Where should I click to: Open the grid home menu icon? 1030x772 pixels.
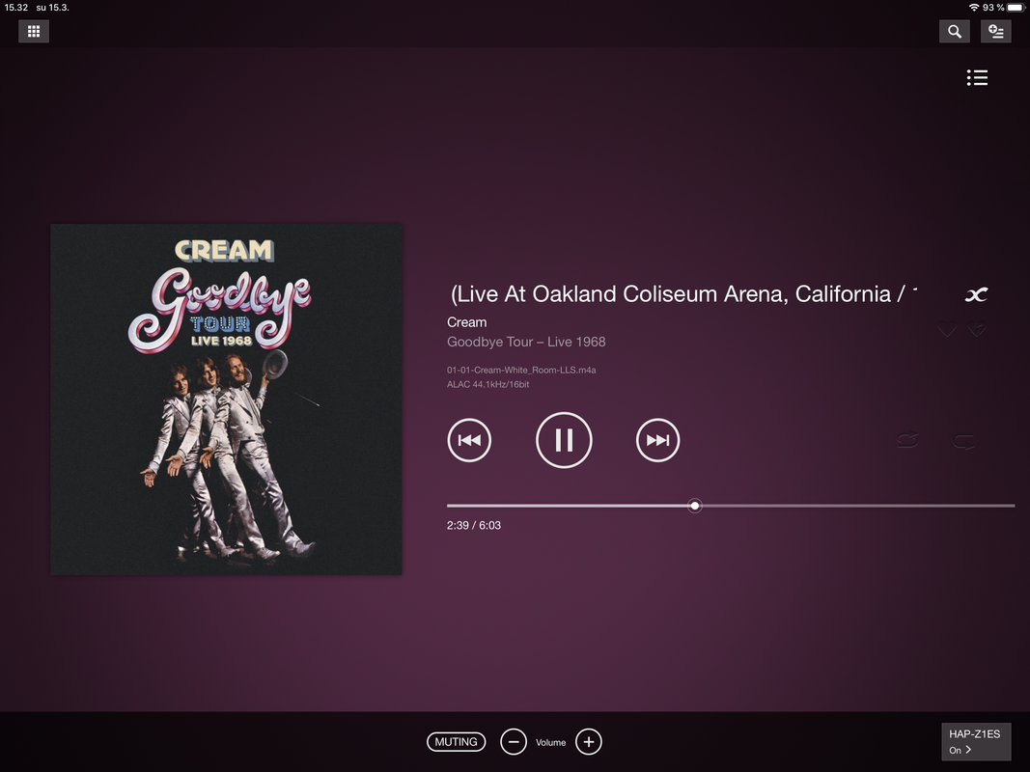click(x=34, y=31)
